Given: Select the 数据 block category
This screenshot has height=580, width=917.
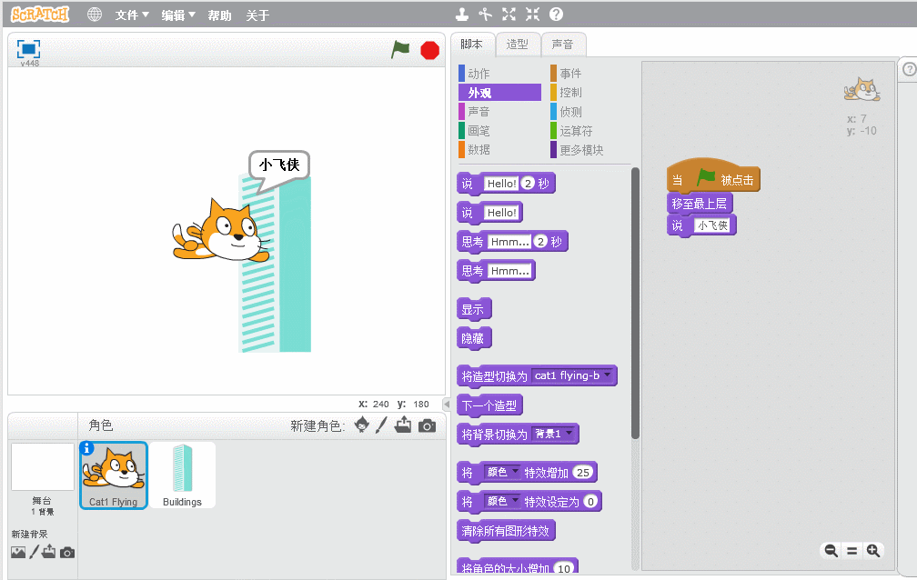Looking at the screenshot, I should click(x=499, y=149).
